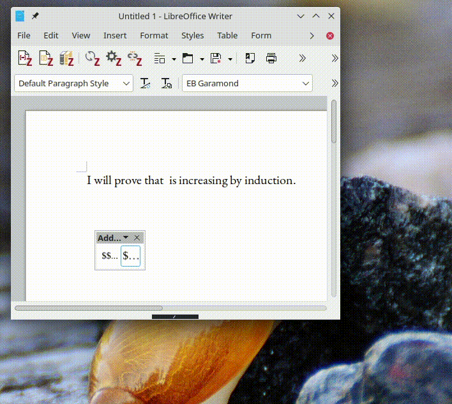Click the LibreOffice Writer document icon
Screen dimensions: 452x404
point(20,16)
